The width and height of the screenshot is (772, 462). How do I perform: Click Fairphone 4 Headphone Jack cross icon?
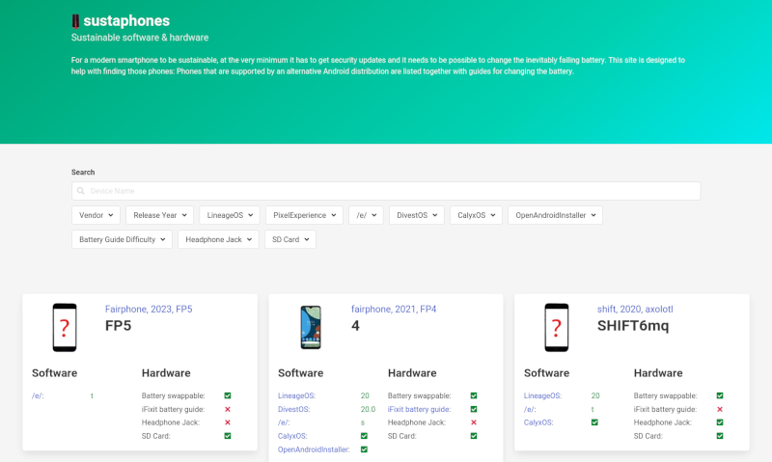tap(474, 422)
